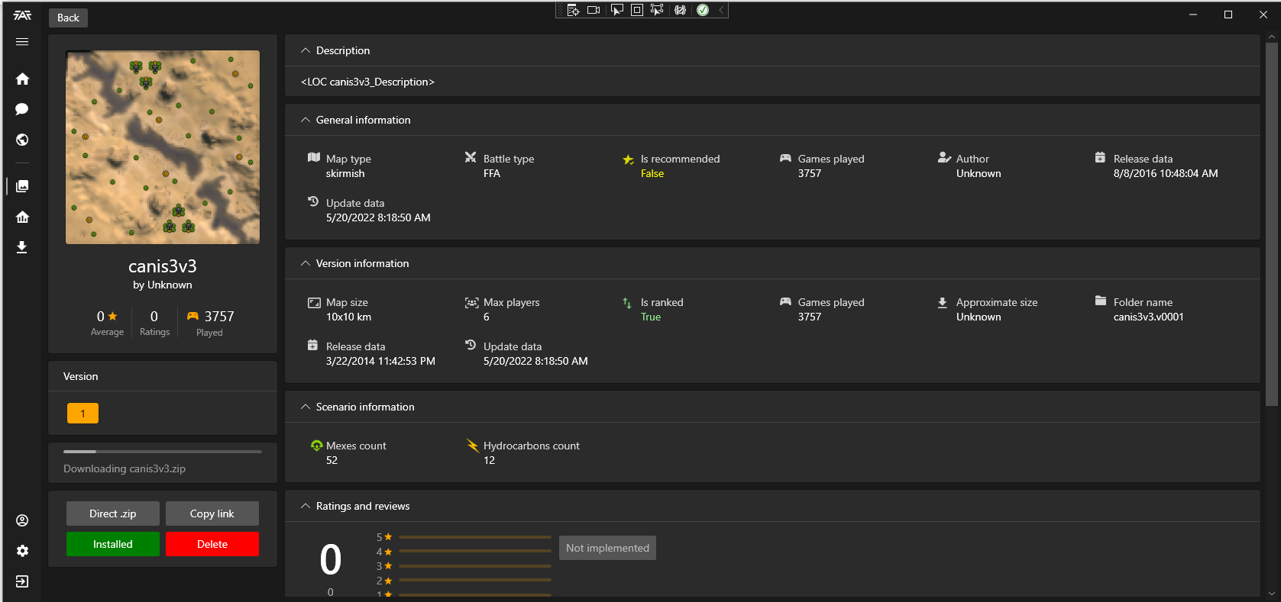Toggle Display Layout Adorners debug icon

pyautogui.click(x=636, y=10)
